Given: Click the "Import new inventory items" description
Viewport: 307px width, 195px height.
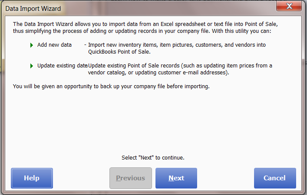Looking at the screenshot, I should [177, 45].
